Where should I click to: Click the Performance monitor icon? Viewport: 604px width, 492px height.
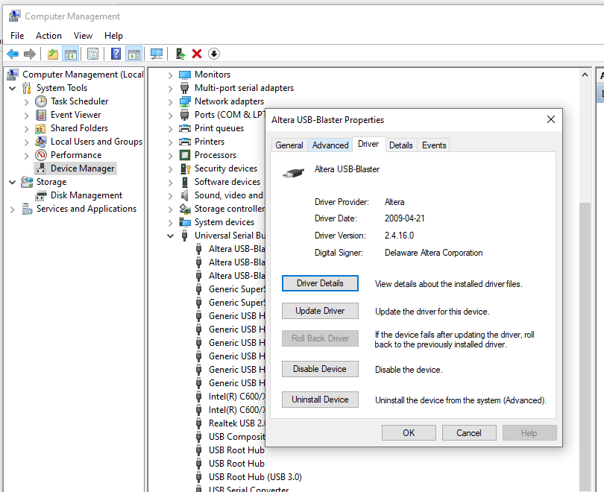(41, 155)
